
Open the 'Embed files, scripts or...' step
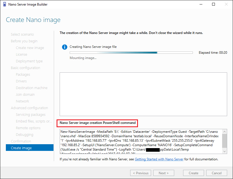tap(34, 121)
